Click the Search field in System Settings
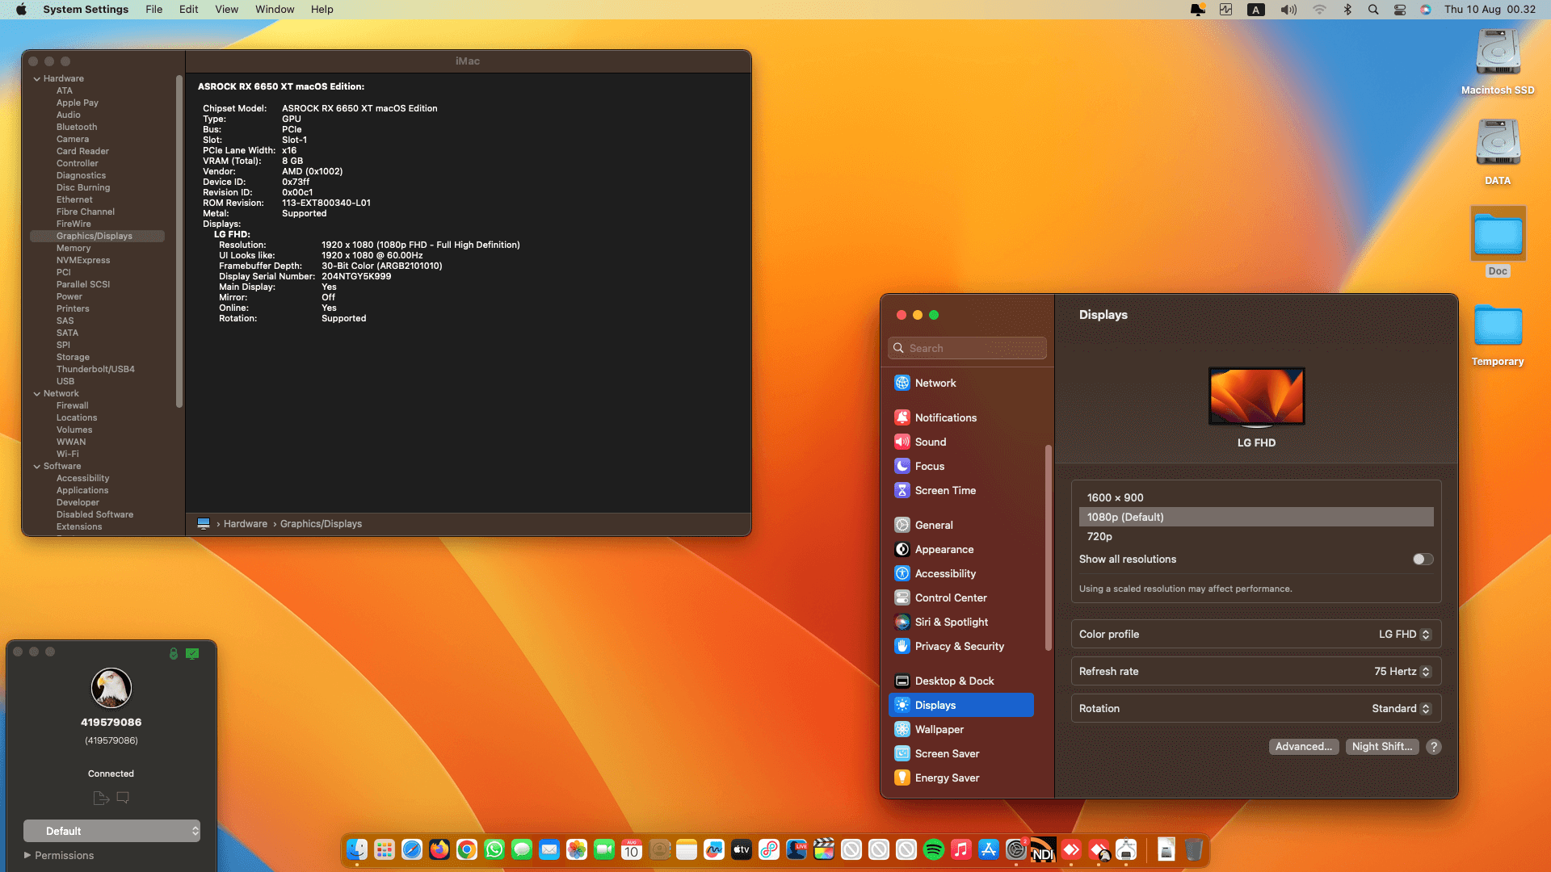This screenshot has width=1551, height=872. (x=967, y=348)
